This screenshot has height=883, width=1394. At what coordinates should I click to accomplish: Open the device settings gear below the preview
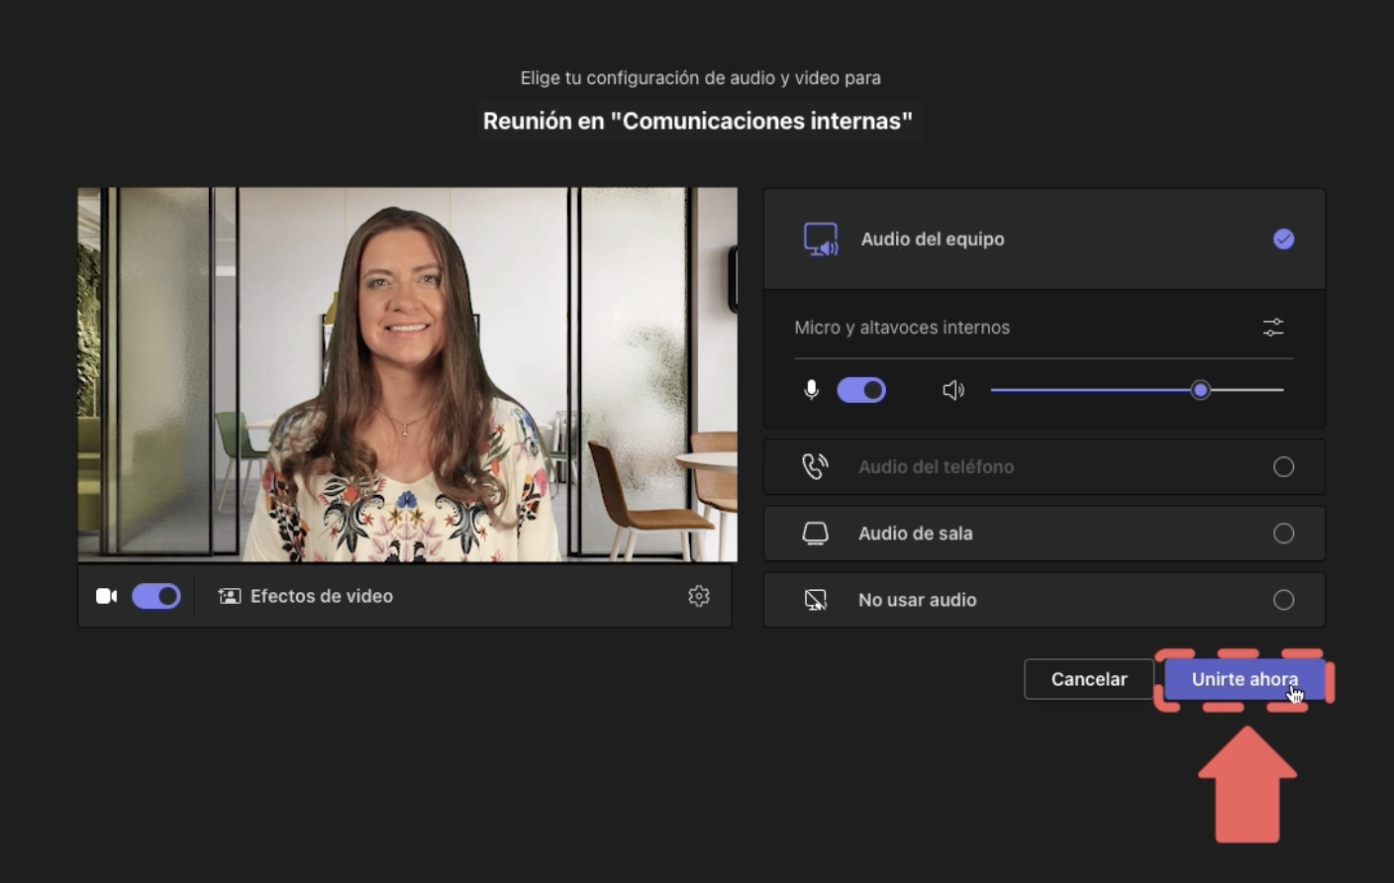point(699,596)
